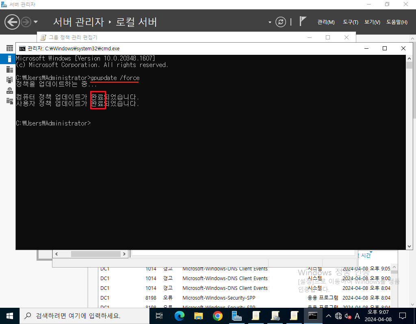Click the forward navigation arrow

tap(26, 22)
